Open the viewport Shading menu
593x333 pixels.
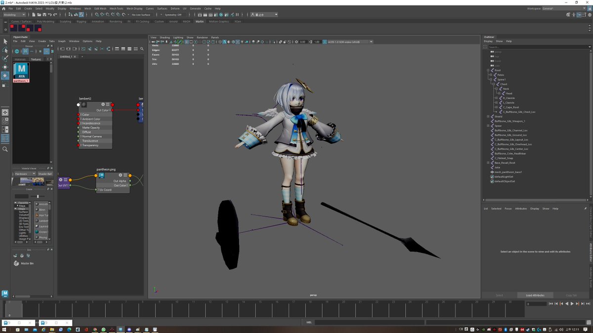tap(165, 37)
